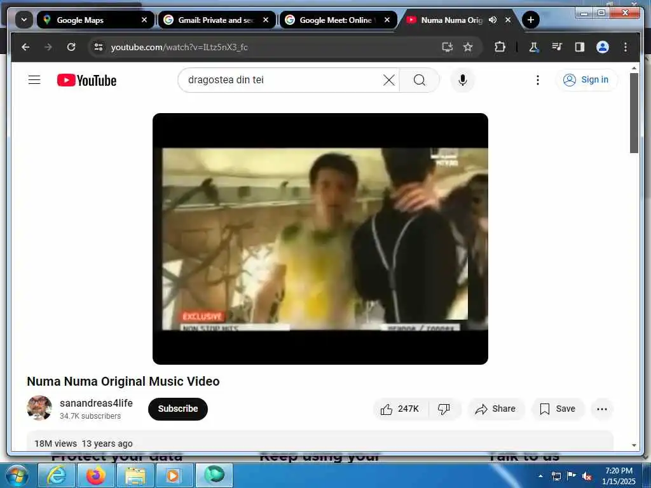Open Windows Media Player on the taskbar

[174, 475]
